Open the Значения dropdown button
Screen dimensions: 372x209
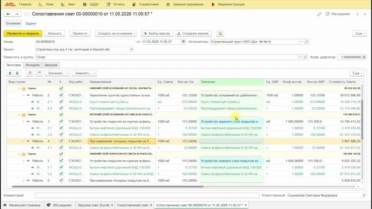point(57,73)
